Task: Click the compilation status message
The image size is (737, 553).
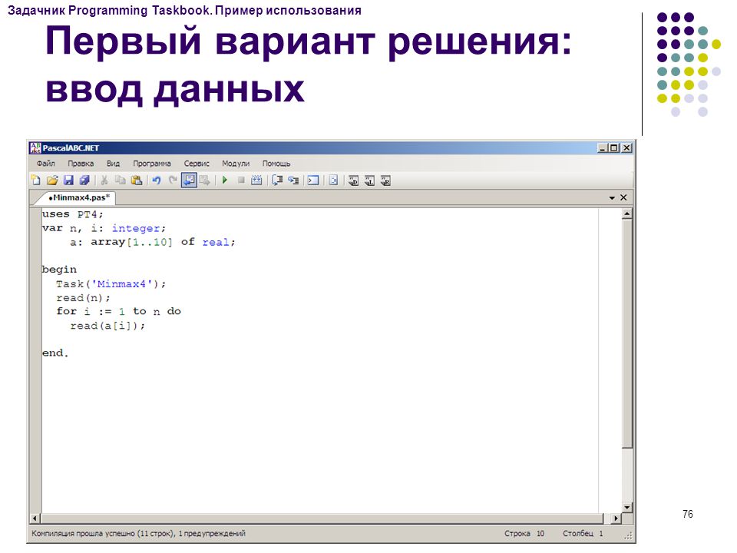Action: pyautogui.click(x=138, y=534)
